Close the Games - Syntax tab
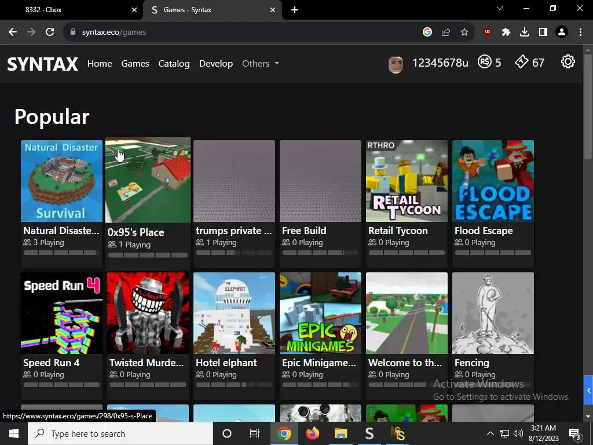 [x=273, y=10]
